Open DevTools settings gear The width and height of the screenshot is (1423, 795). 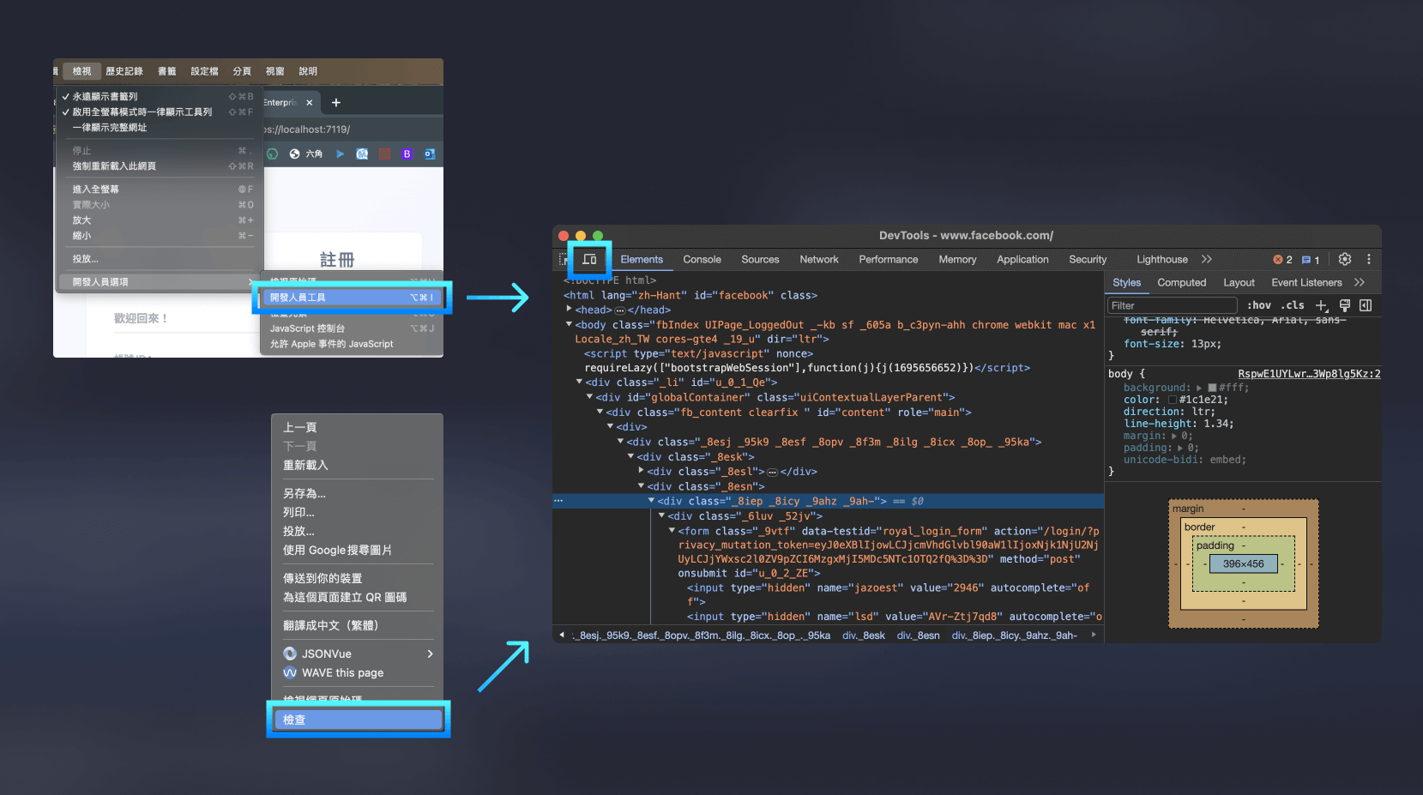pyautogui.click(x=1345, y=259)
